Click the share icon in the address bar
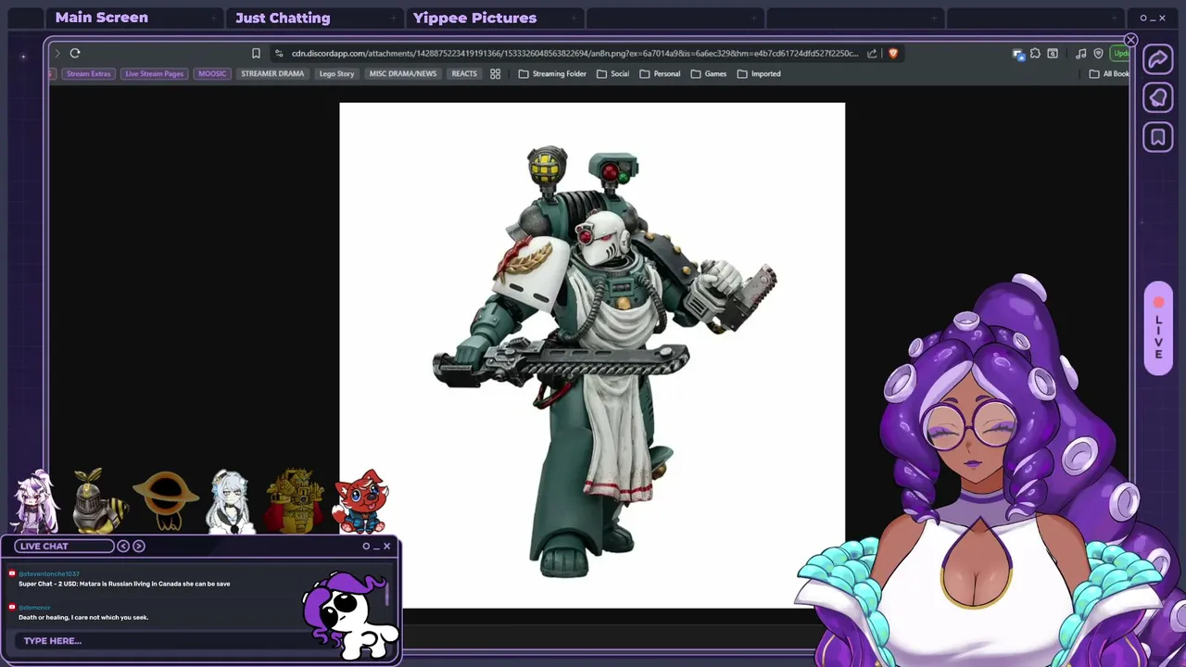Screen dimensions: 1186x667 872,54
